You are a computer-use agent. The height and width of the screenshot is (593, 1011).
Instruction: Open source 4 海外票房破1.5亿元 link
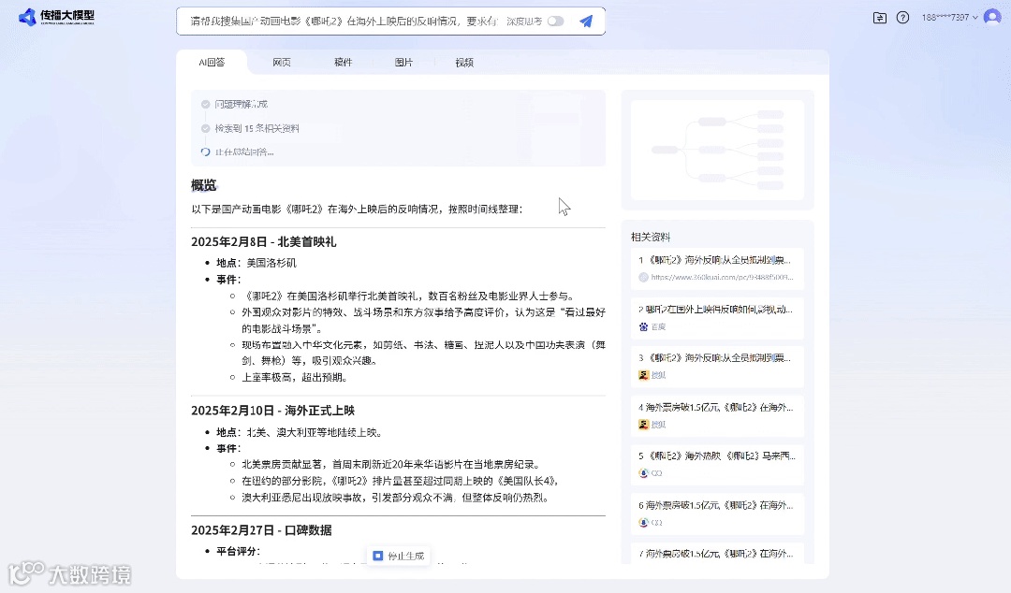tap(717, 415)
